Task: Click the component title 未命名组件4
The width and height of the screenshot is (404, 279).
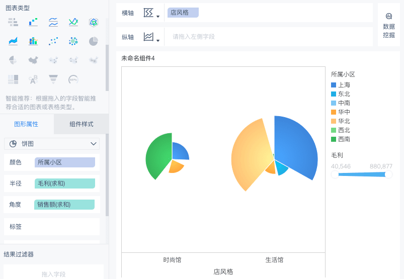Action: 138,58
